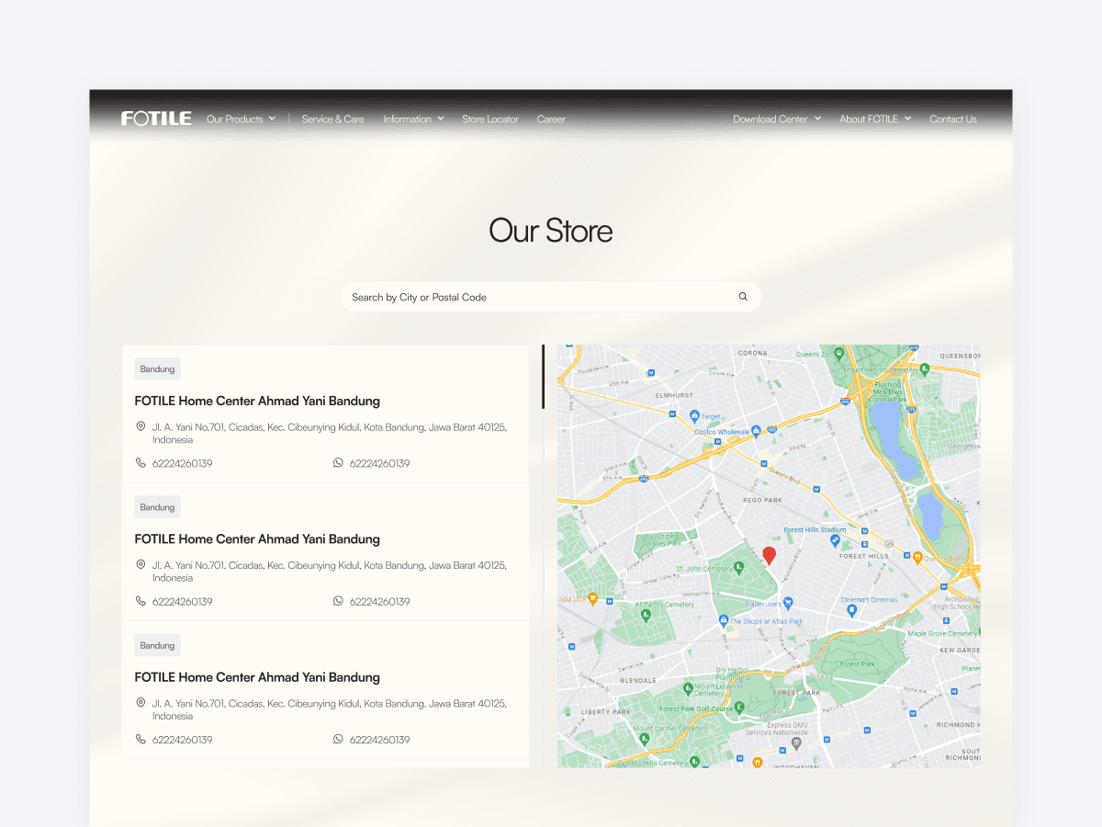This screenshot has height=827, width=1102.
Task: Click the phone icon in the first store card
Action: click(141, 463)
